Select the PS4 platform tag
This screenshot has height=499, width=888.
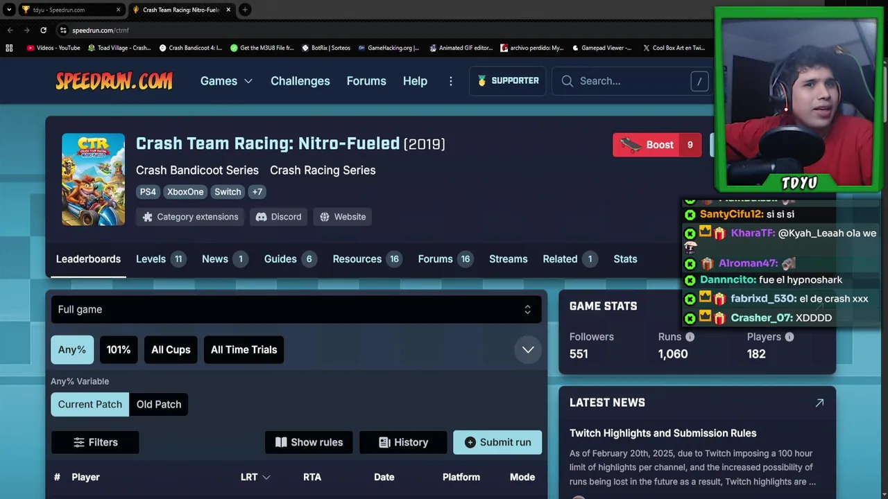pyautogui.click(x=148, y=192)
